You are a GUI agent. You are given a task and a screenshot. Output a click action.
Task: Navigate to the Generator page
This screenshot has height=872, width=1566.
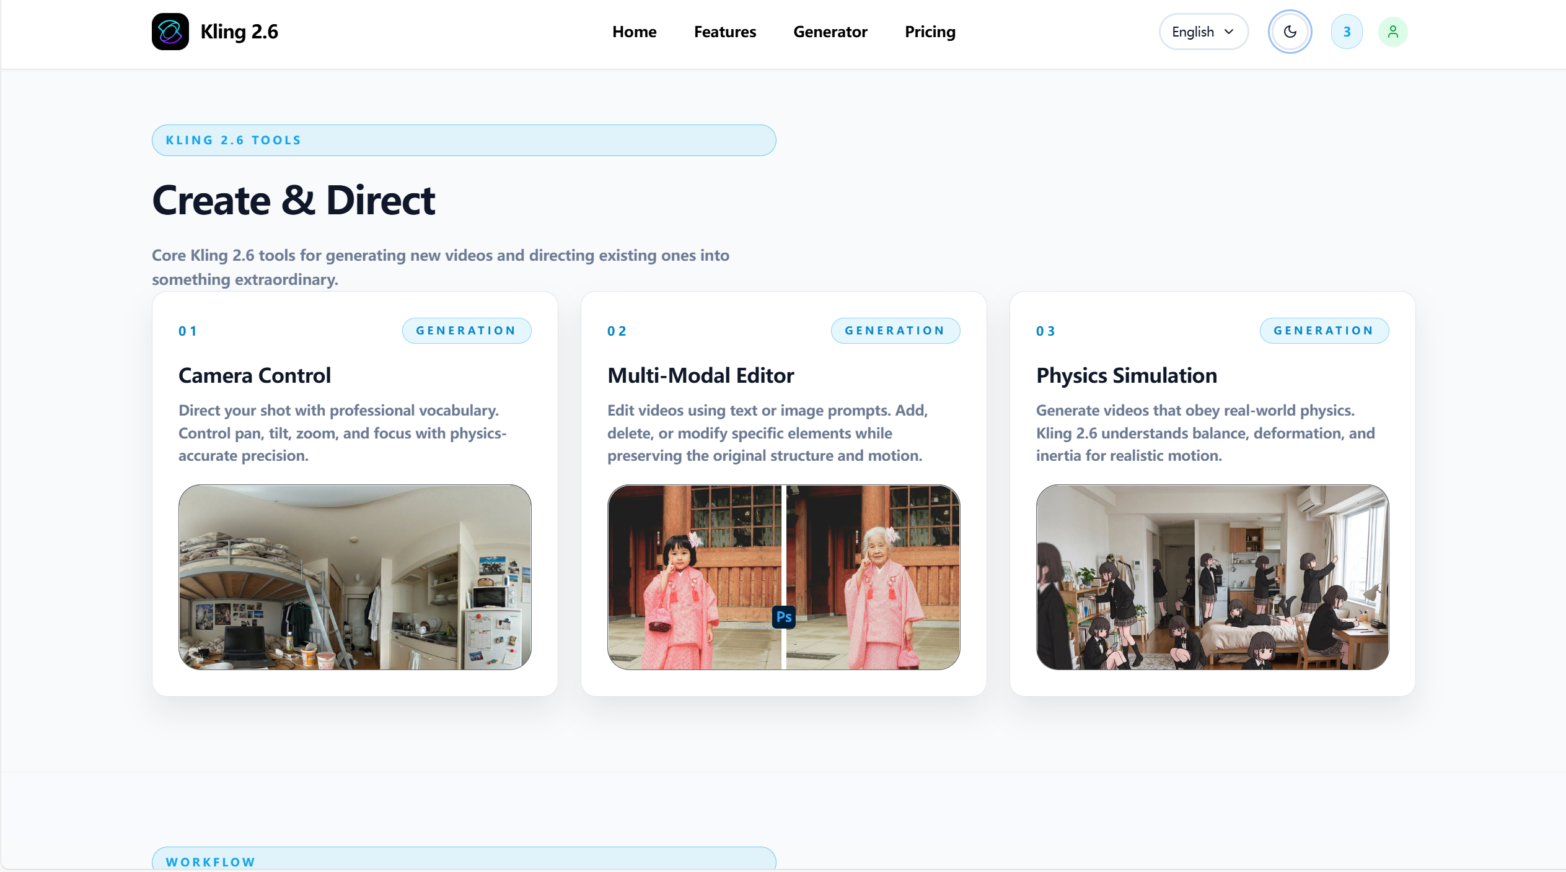pos(830,32)
